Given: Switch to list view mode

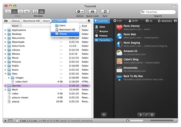Looking at the screenshot, I should click(14, 11).
